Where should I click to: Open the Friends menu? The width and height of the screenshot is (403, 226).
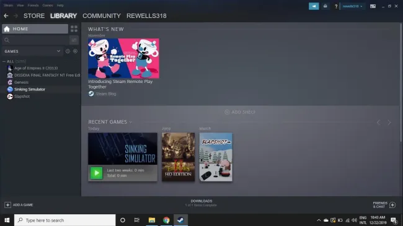coord(33,5)
